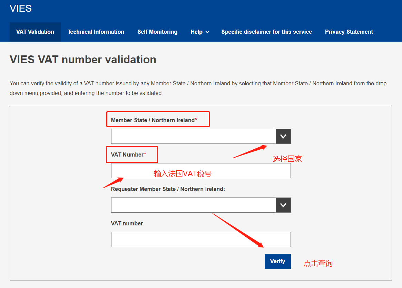Click the Member State select box
Image resolution: width=402 pixels, height=288 pixels.
193,136
